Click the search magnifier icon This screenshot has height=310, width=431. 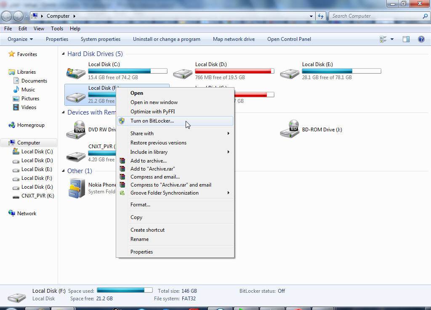(425, 16)
